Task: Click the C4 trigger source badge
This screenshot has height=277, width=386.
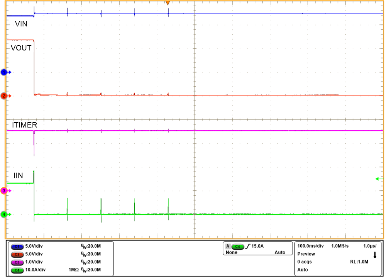Action: pyautogui.click(x=237, y=246)
